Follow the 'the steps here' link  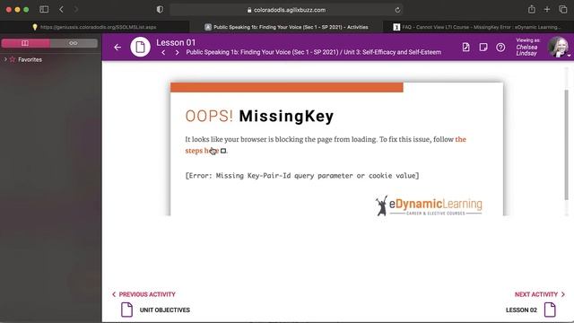pyautogui.click(x=202, y=151)
